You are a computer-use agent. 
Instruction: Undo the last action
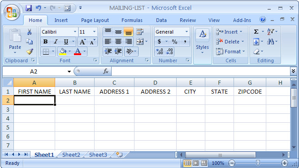(39, 8)
